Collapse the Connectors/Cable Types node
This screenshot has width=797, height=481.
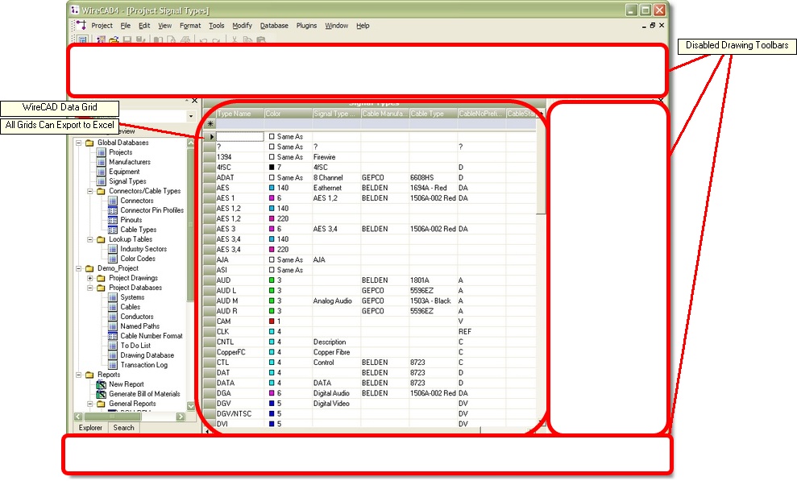90,192
